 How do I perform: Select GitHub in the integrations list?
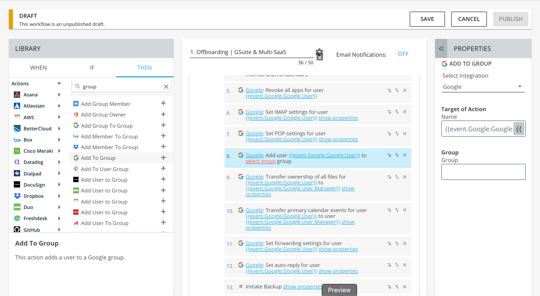tap(31, 229)
